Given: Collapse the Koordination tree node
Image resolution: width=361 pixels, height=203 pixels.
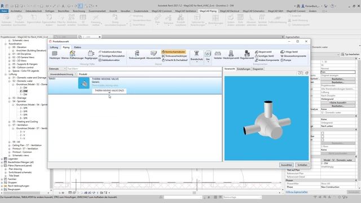Looking at the screenshot, I should point(6,44).
